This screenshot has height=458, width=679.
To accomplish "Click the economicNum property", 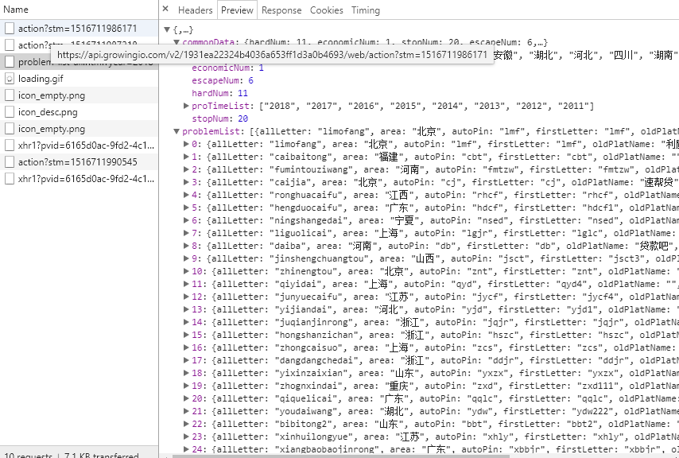I will pyautogui.click(x=227, y=68).
